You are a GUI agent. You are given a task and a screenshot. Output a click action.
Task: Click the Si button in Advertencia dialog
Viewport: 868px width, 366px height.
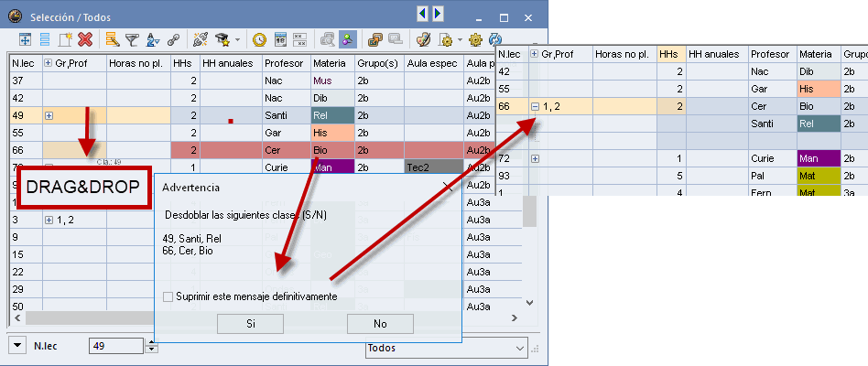(250, 324)
